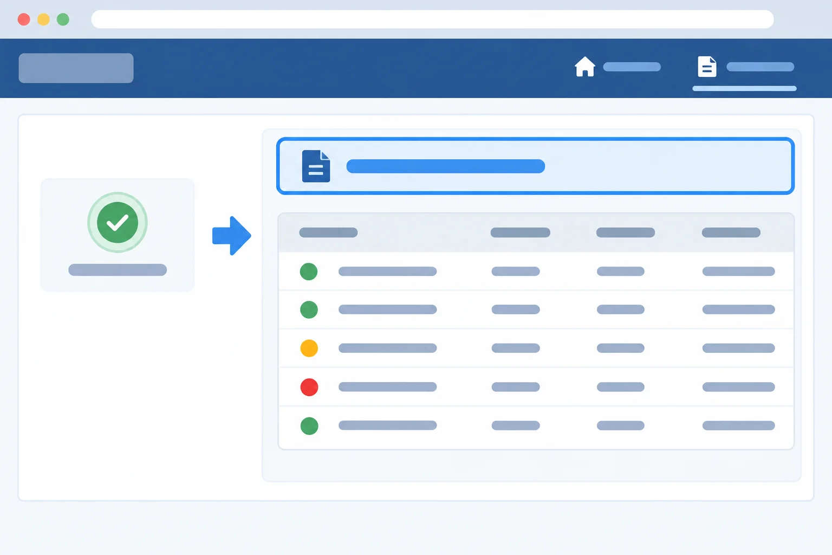
Task: Select the name cell in the red-dot row
Action: click(387, 387)
